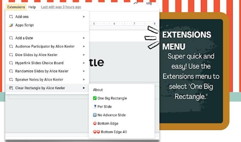
Task: Open Apps Script
Action: pyautogui.click(x=47, y=25)
